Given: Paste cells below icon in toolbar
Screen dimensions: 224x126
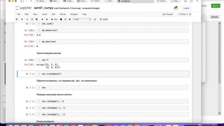Looking at the screenshot, I should [37, 20].
